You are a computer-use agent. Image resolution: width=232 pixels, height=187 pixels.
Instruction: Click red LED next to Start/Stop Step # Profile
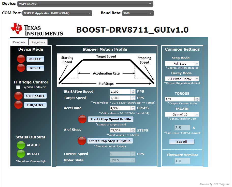82,141
